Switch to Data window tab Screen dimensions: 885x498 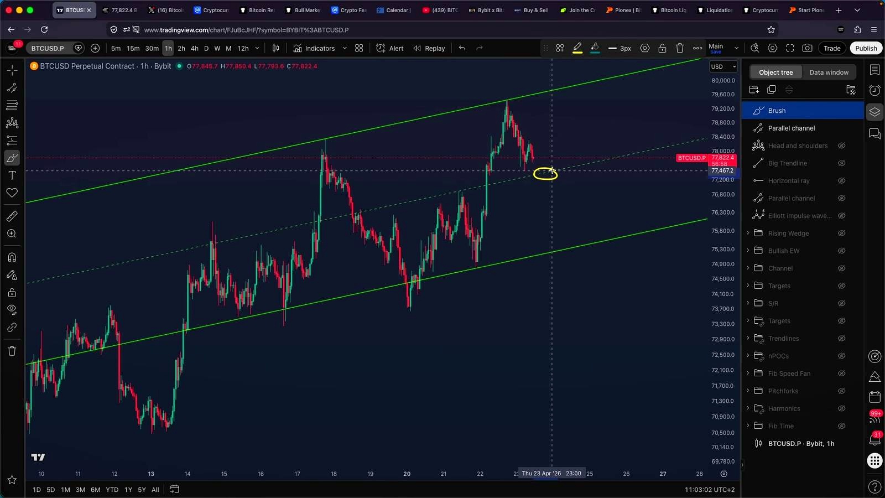click(x=829, y=72)
